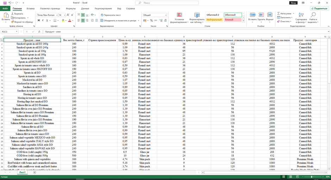Open Conditional Formatting (Условное форматирование)

pyautogui.click(x=179, y=18)
